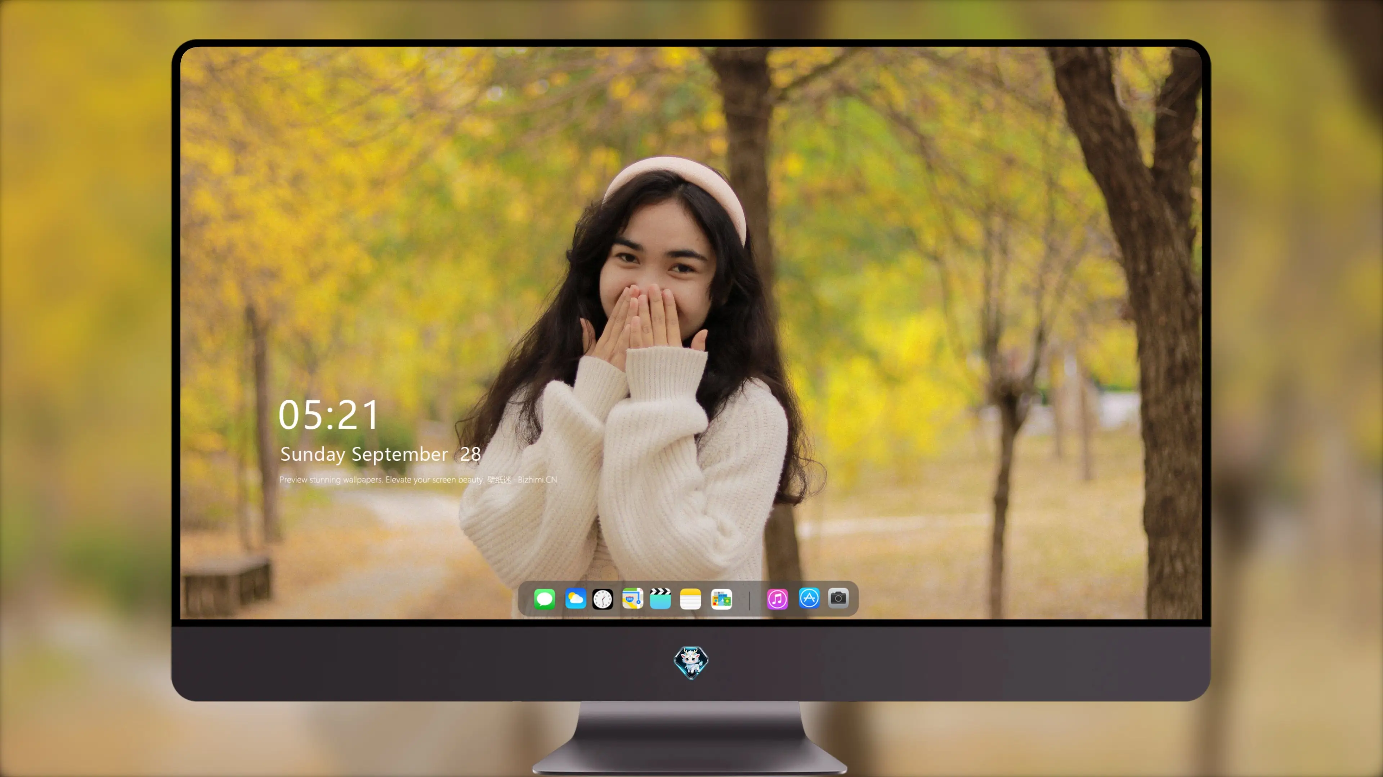Open the Clock app in the dock
This screenshot has width=1383, height=777.
click(x=603, y=599)
